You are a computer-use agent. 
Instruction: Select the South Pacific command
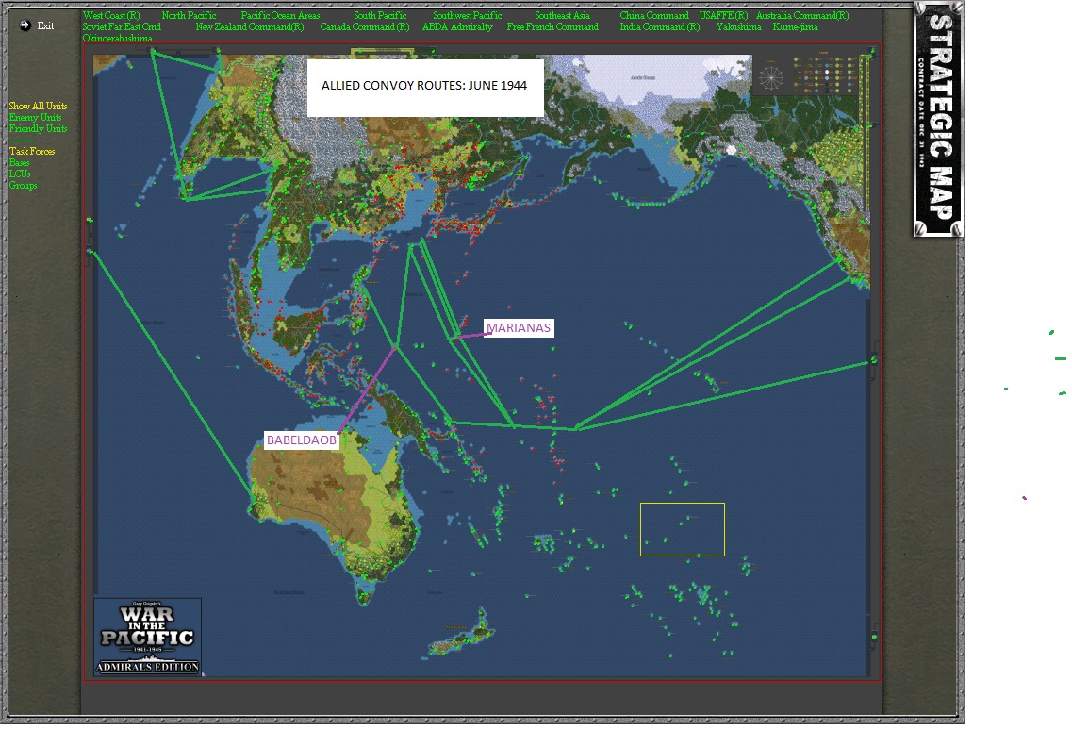coord(380,15)
